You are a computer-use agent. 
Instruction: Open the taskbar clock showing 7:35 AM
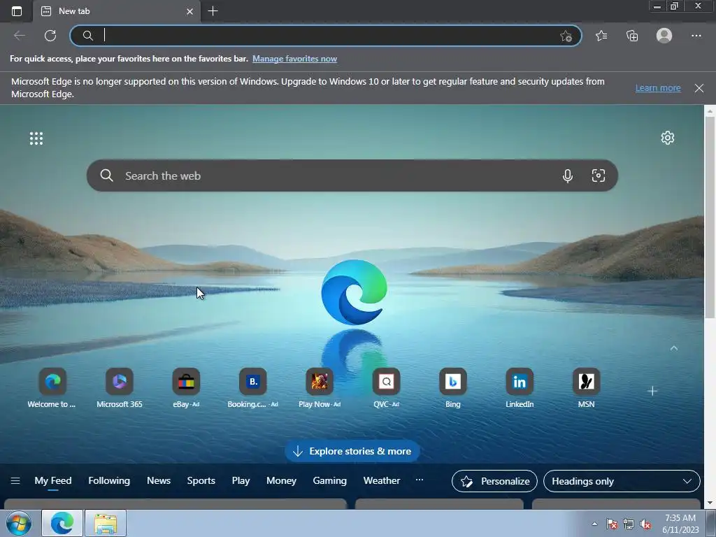680,524
